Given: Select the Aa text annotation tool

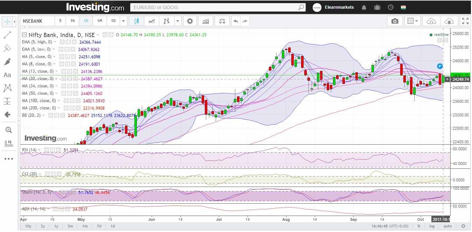Looking at the screenshot, I should click(7, 75).
